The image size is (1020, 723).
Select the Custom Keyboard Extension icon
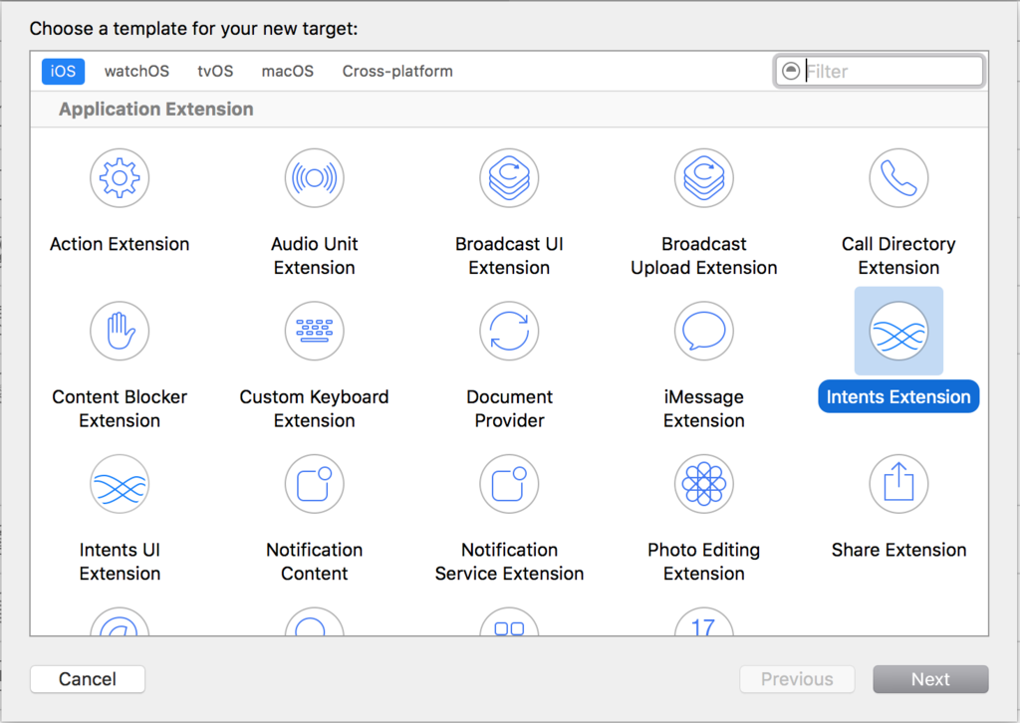point(314,331)
